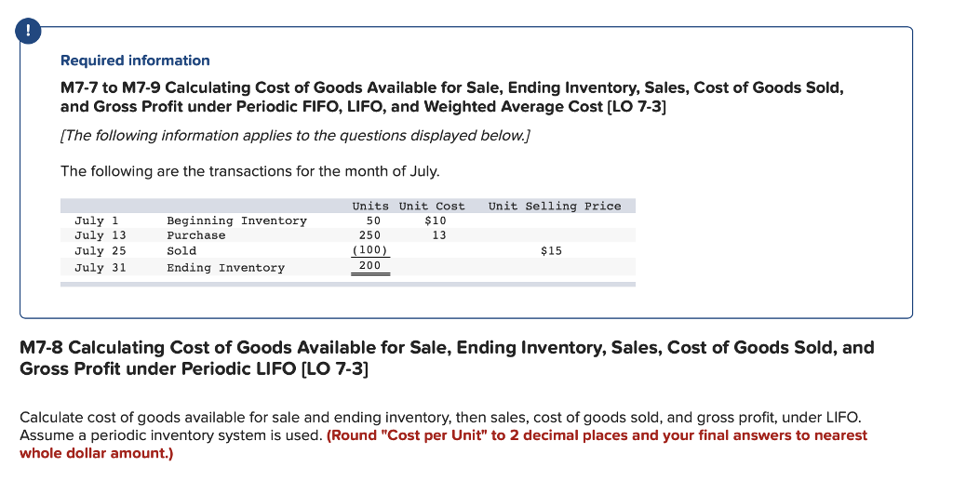The height and width of the screenshot is (481, 953).
Task: Click the $10 beginning inventory unit cost
Action: [435, 221]
